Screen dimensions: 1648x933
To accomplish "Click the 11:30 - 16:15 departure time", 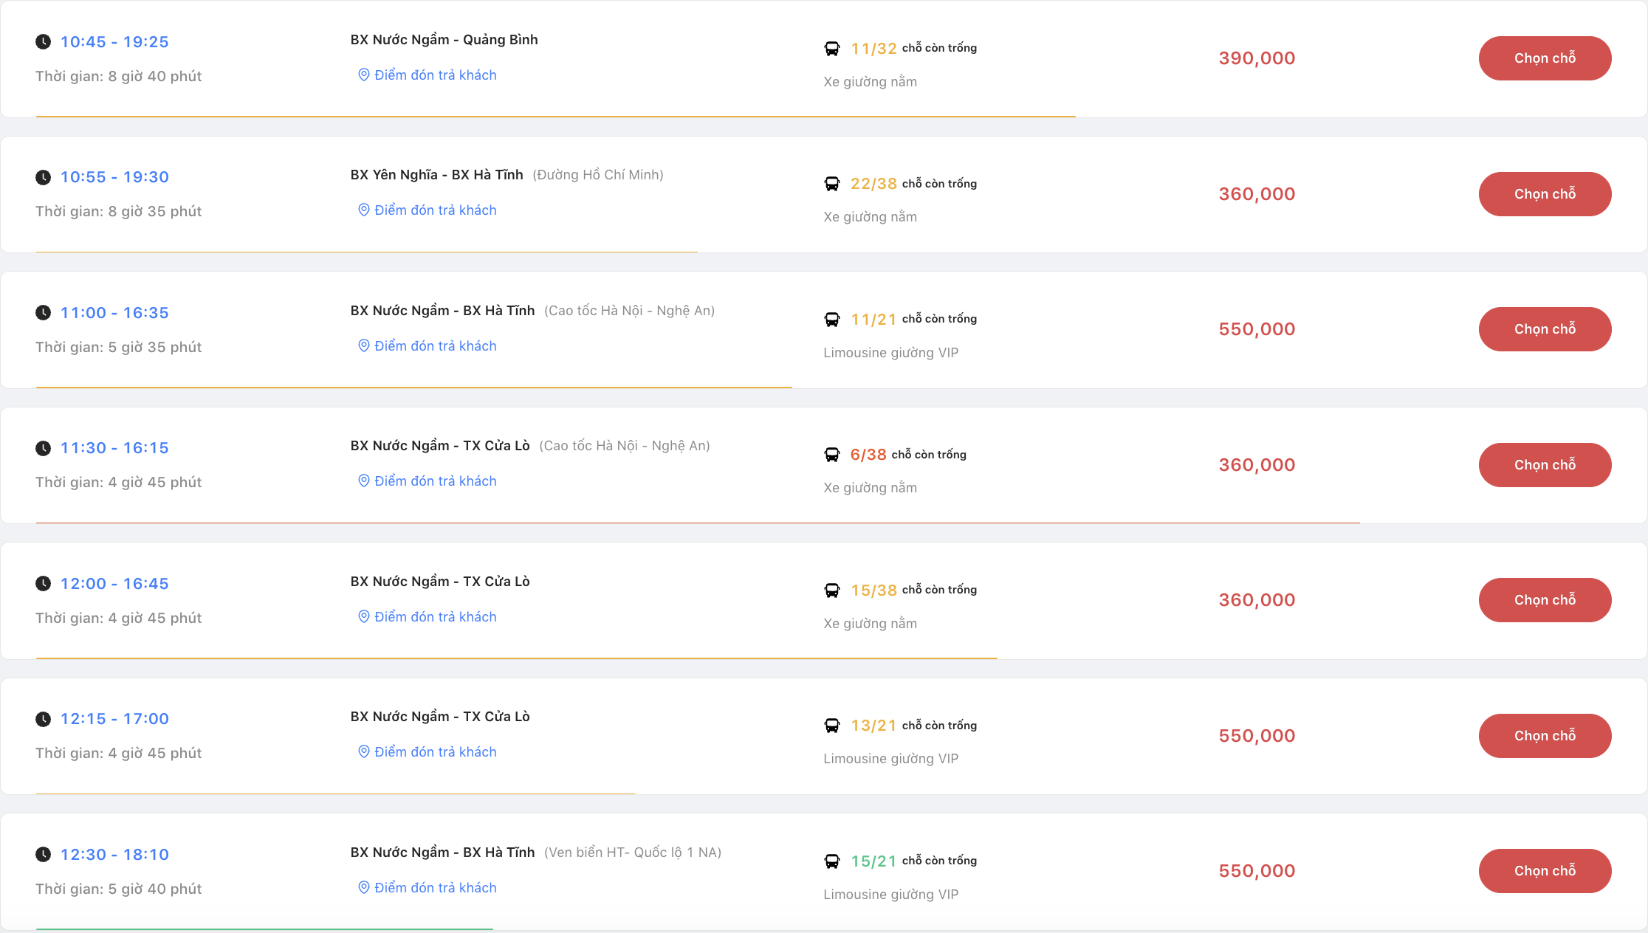I will coord(114,448).
